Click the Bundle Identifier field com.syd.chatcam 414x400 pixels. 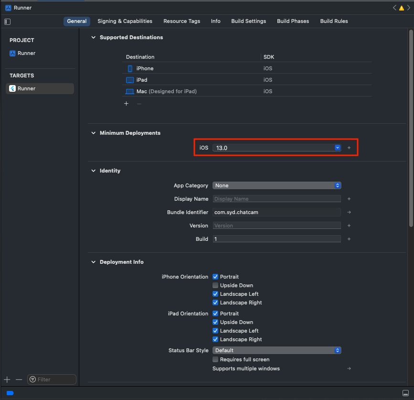click(x=276, y=212)
